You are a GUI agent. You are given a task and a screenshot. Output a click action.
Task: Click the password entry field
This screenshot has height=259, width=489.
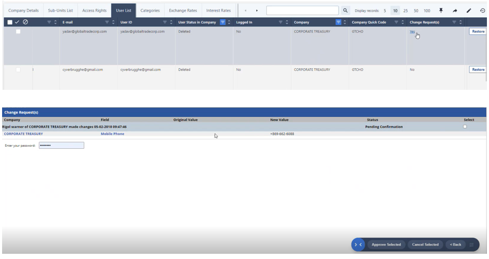(x=62, y=145)
